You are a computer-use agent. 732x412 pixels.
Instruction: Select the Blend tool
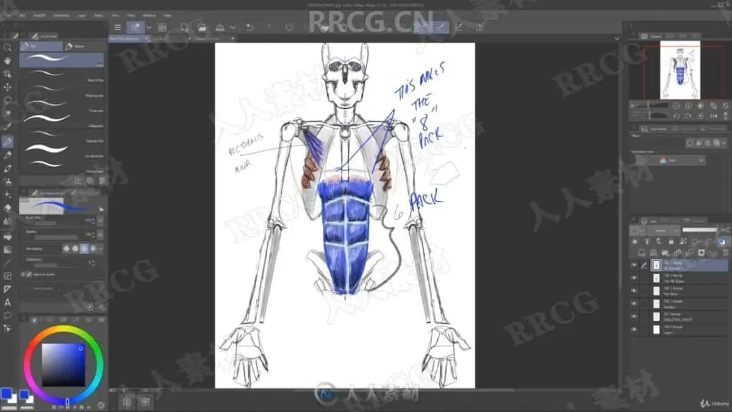click(x=7, y=222)
